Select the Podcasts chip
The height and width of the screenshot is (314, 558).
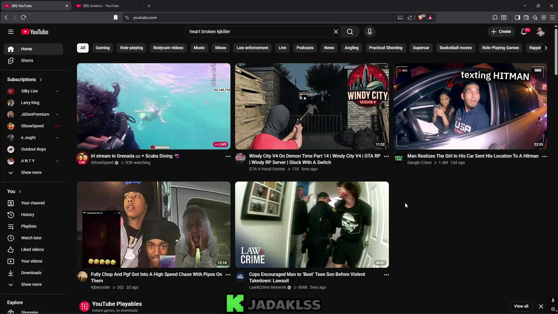pos(305,48)
